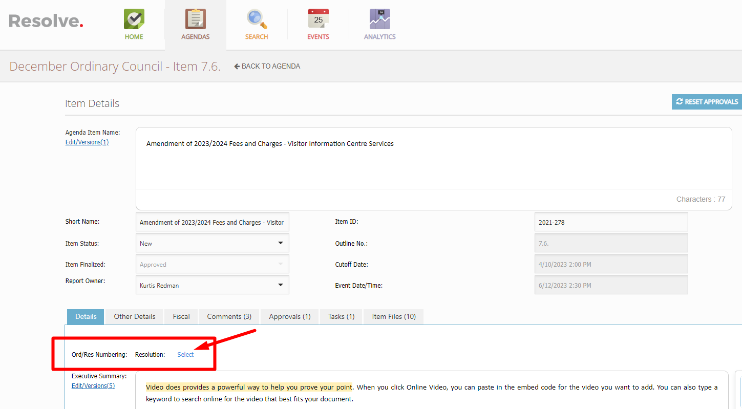Click the Event Date/Time field
The image size is (742, 409).
(611, 285)
